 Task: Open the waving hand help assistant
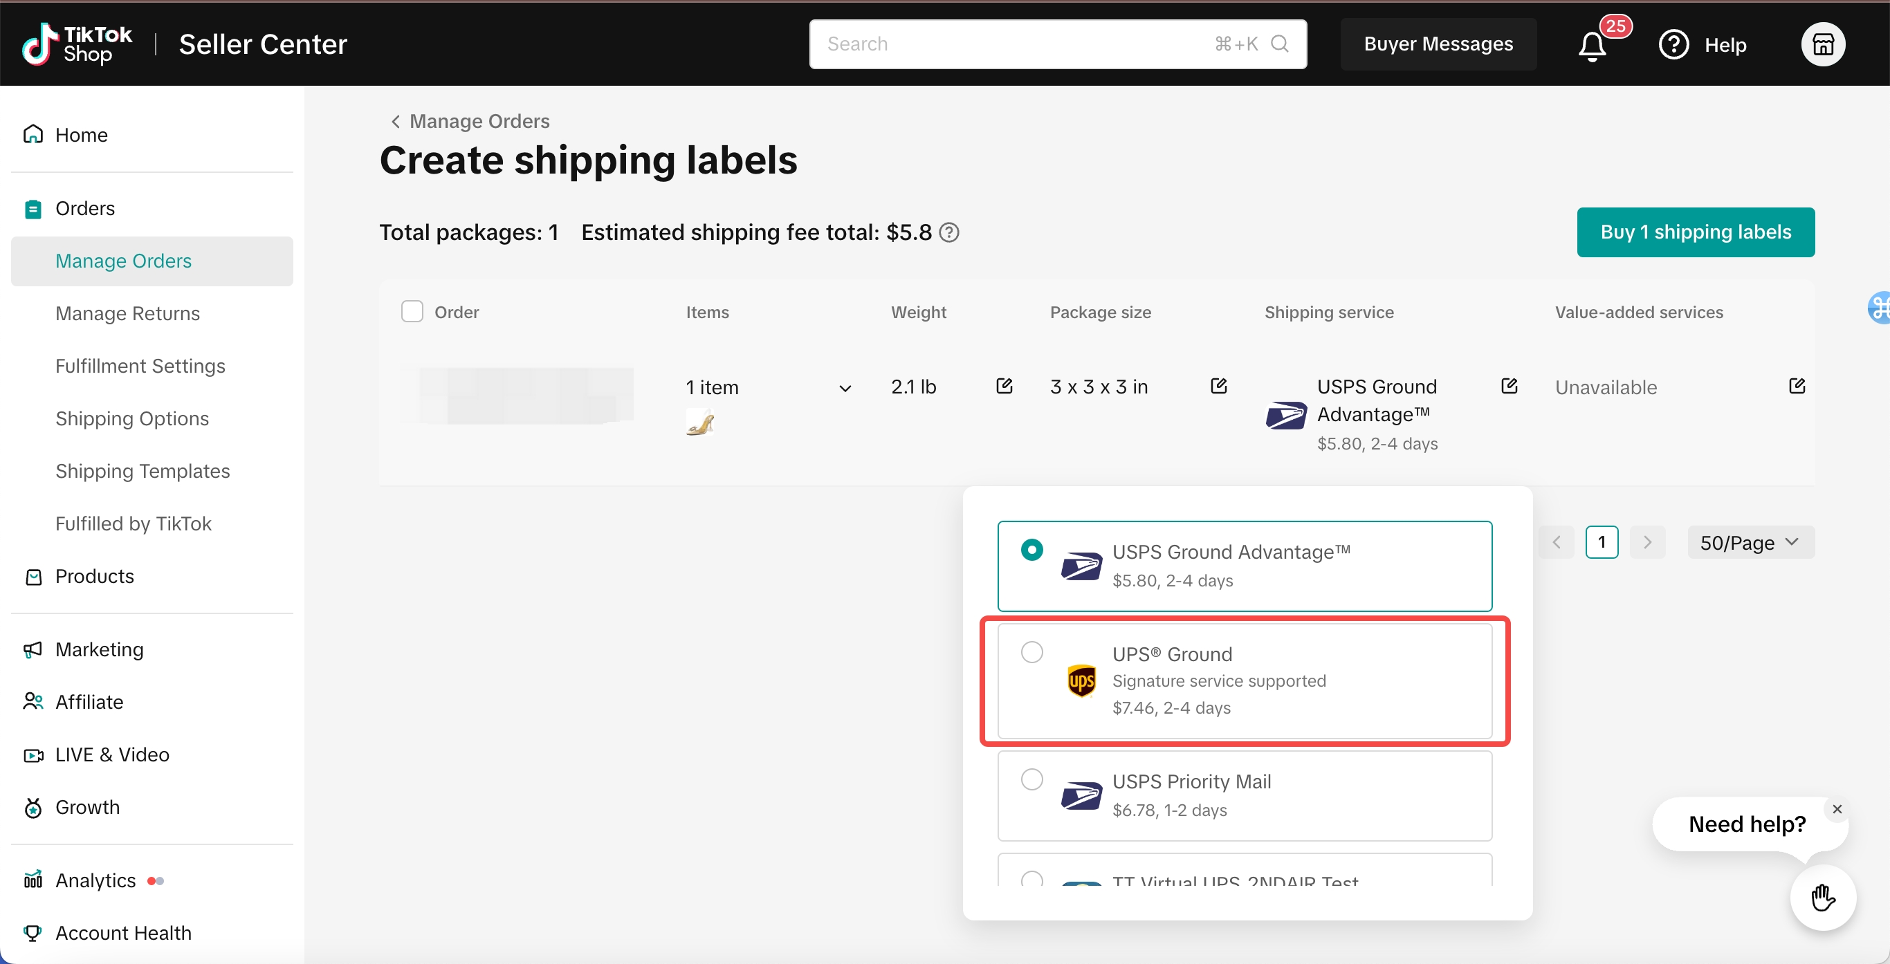[1822, 898]
